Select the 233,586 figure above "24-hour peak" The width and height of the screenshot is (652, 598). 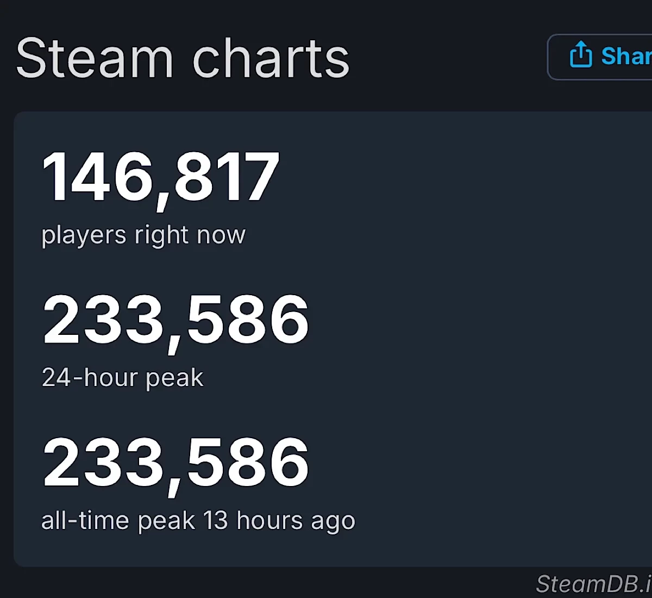click(175, 320)
